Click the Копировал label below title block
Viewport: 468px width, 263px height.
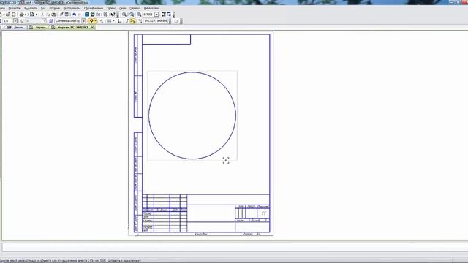click(x=200, y=234)
